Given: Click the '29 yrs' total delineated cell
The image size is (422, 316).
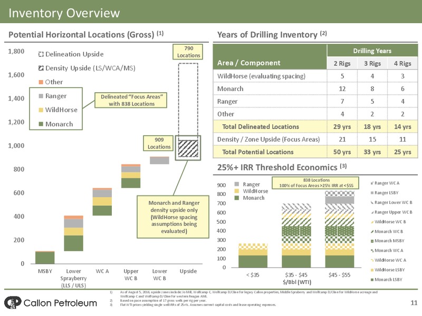Looking at the screenshot, I should 342,126.
